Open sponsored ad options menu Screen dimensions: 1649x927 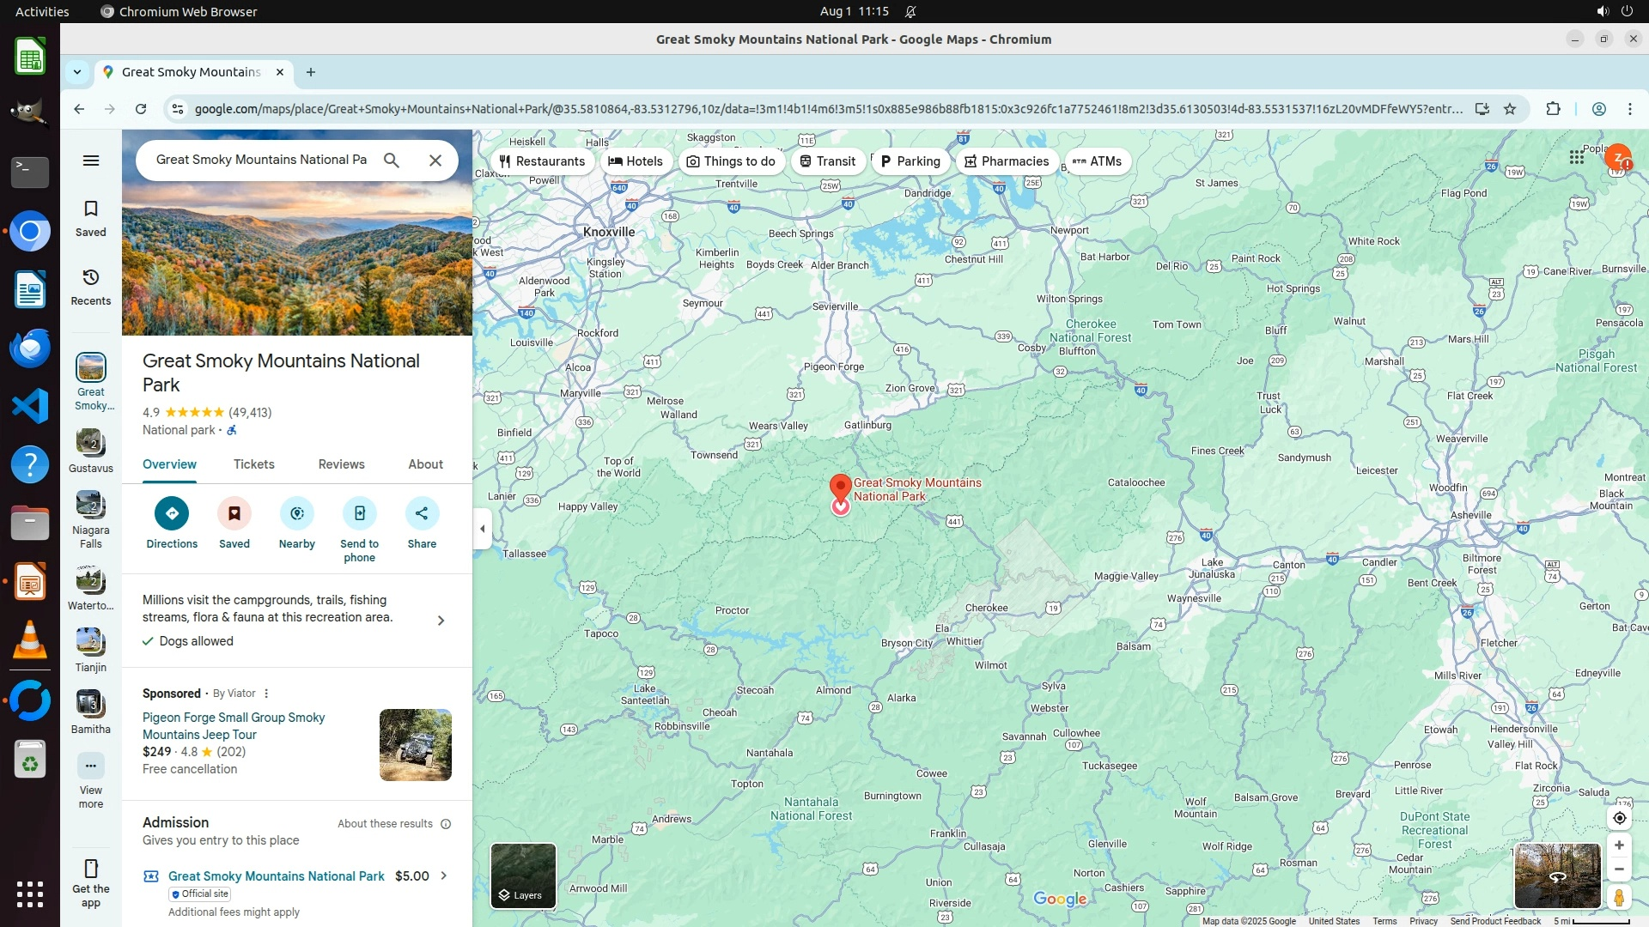[266, 694]
